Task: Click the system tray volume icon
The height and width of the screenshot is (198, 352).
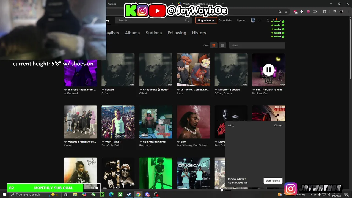Action: [328, 194]
